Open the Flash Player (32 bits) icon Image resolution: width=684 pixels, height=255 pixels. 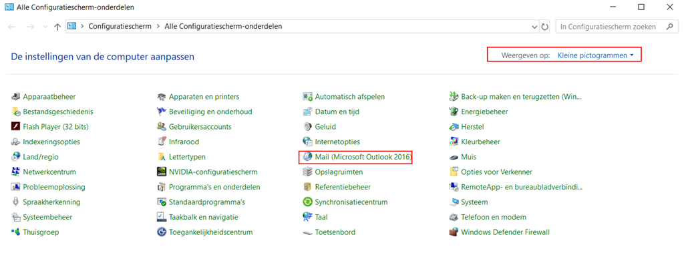(x=16, y=127)
